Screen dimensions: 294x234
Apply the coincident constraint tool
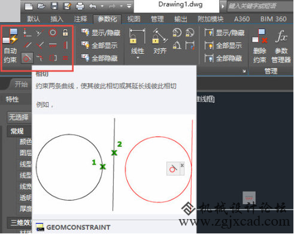(x=27, y=33)
